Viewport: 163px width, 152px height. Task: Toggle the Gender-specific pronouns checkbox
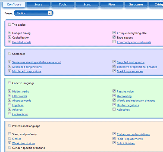coord(10,148)
